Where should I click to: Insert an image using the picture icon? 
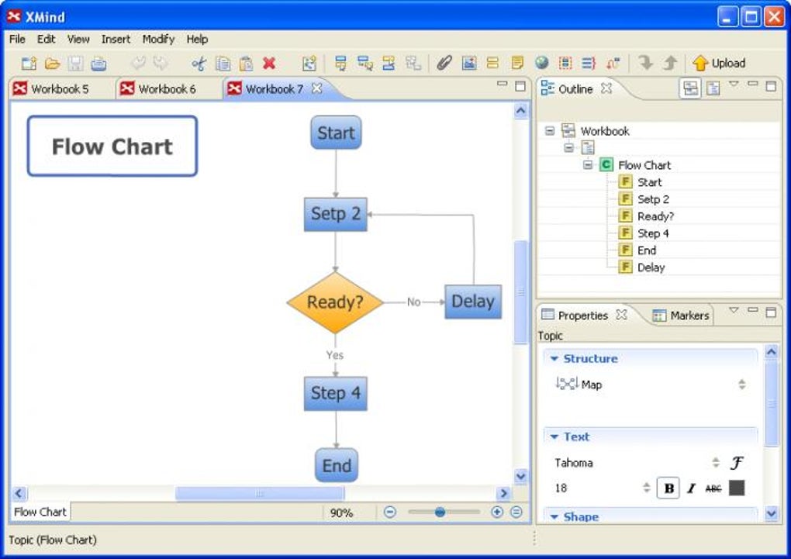[469, 63]
